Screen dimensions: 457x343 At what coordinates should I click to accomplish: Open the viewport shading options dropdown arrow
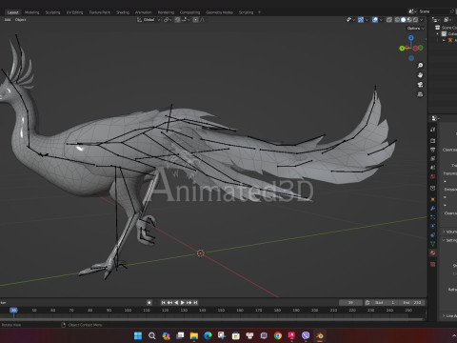[x=422, y=20]
